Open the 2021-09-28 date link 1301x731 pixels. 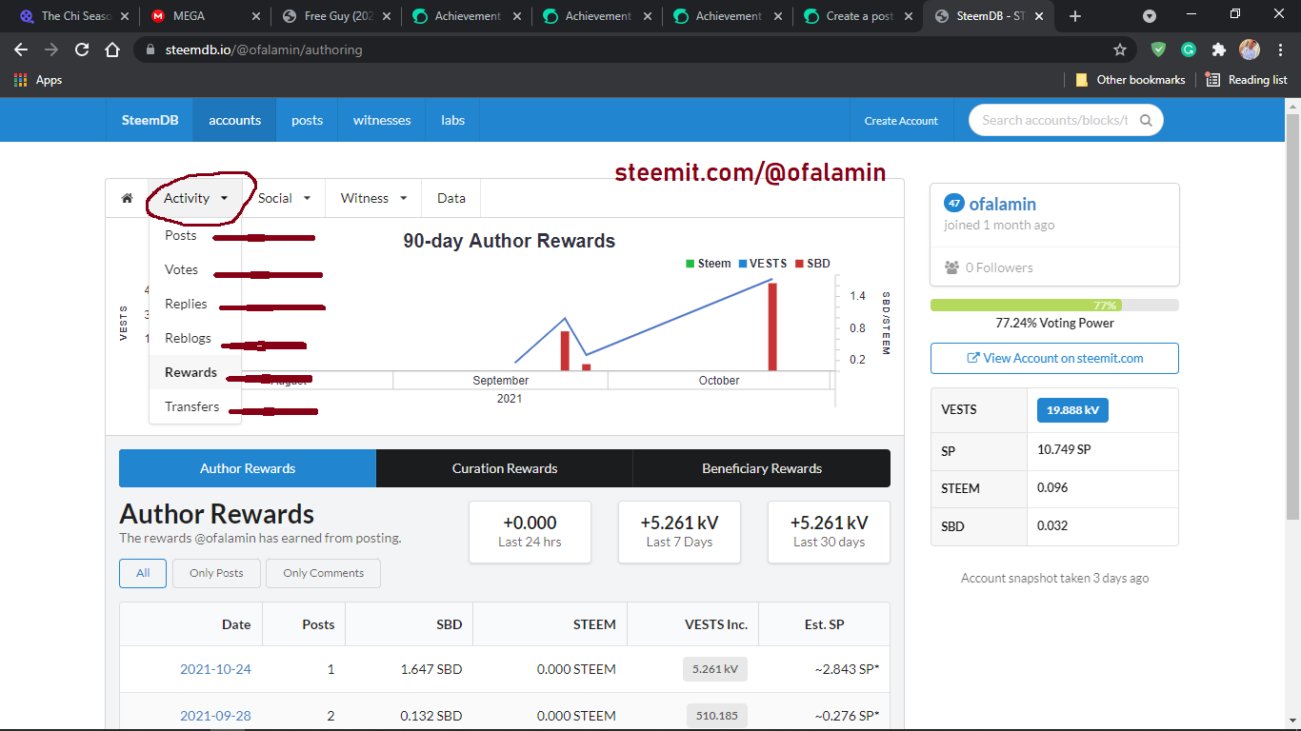tap(215, 716)
